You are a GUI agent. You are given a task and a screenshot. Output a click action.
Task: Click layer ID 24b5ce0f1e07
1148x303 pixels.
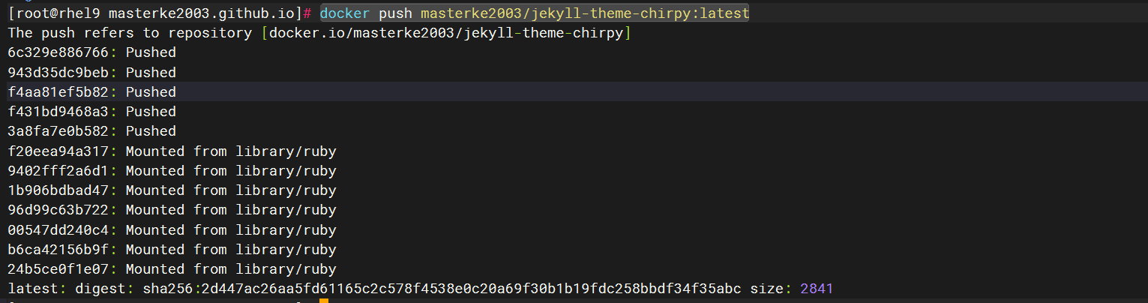click(x=58, y=269)
